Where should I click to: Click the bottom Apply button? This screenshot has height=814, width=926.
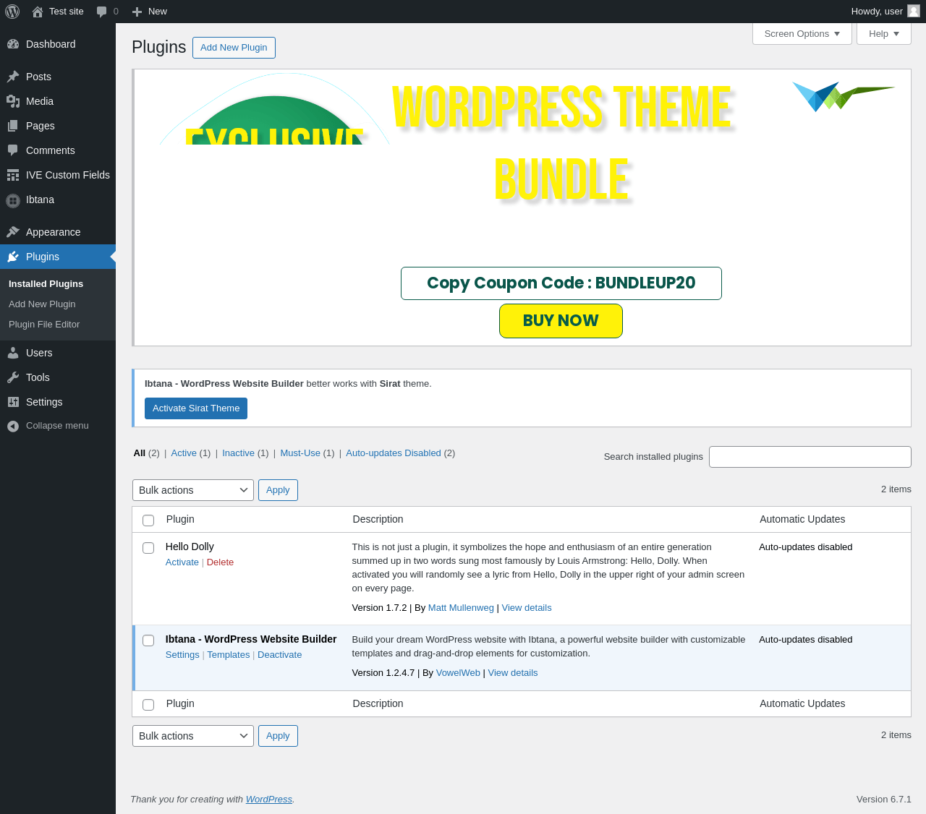tap(278, 736)
